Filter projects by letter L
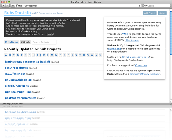 click(48, 55)
